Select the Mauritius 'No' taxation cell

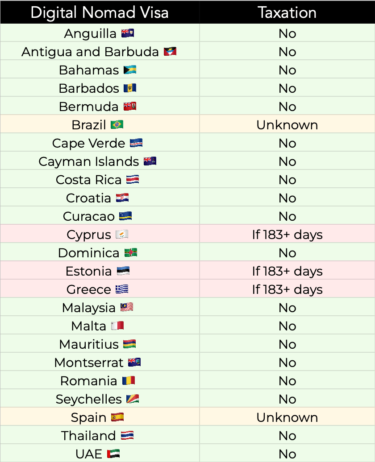pos(287,344)
